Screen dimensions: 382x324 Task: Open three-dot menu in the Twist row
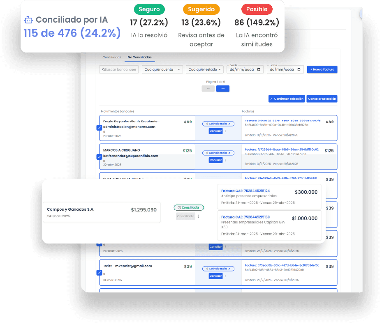[x=225, y=276]
